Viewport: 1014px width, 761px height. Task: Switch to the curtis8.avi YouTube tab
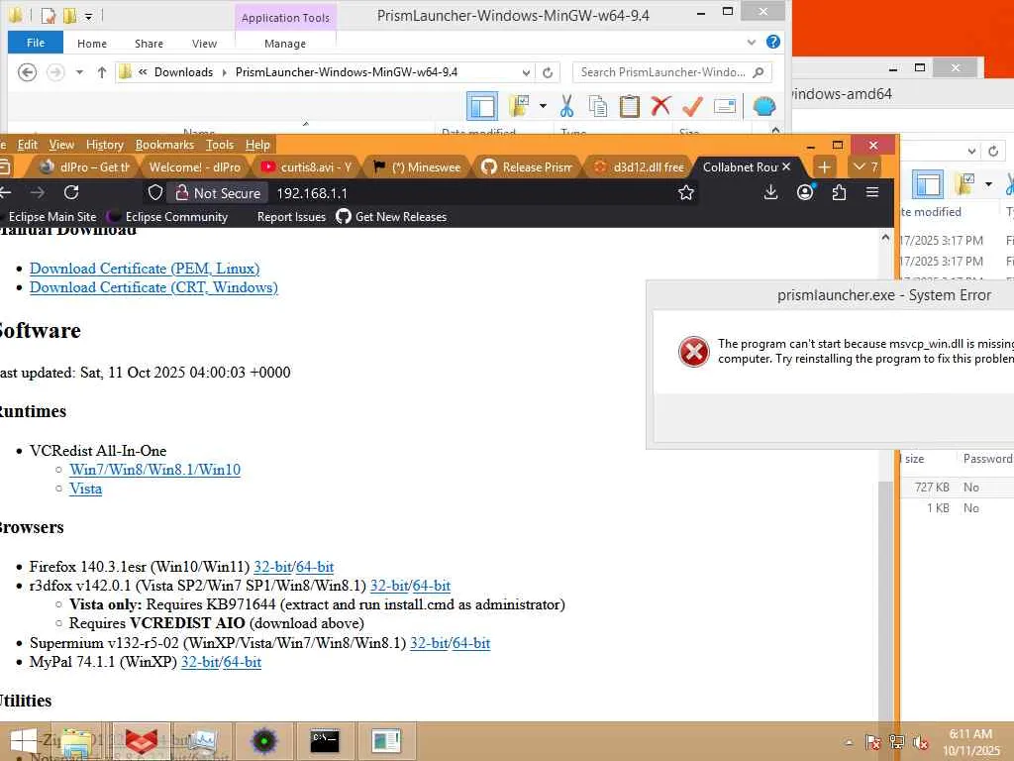click(306, 166)
